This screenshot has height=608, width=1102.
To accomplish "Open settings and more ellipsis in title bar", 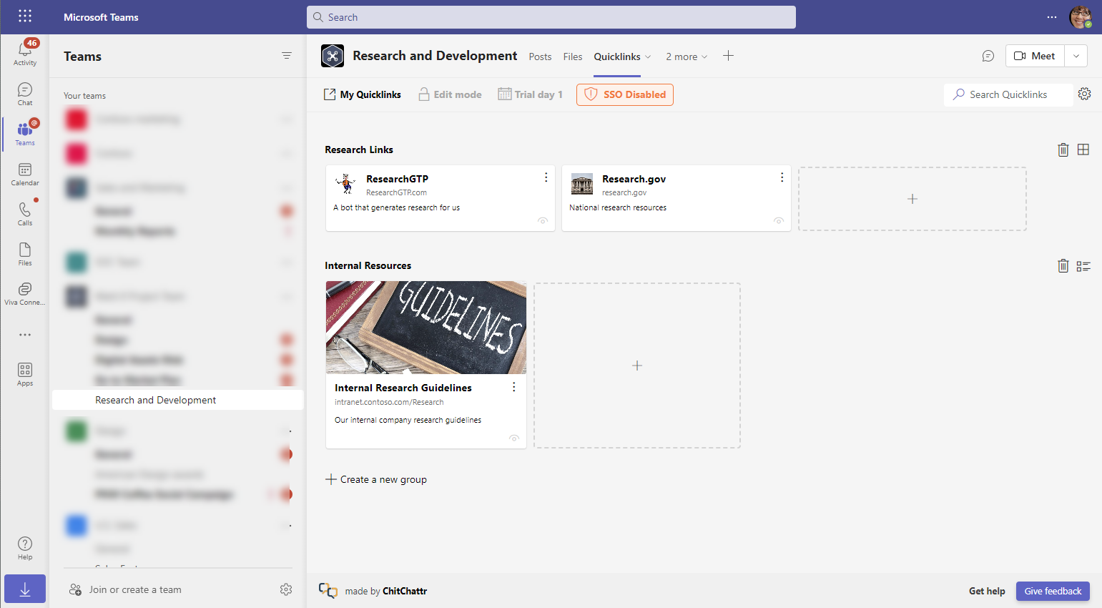I will (1052, 17).
